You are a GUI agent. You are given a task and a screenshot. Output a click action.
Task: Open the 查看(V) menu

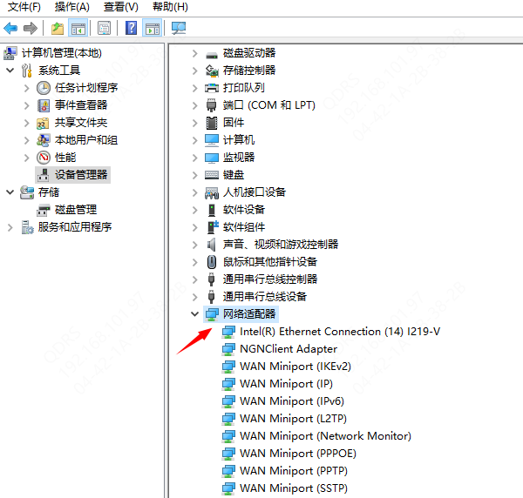point(120,7)
